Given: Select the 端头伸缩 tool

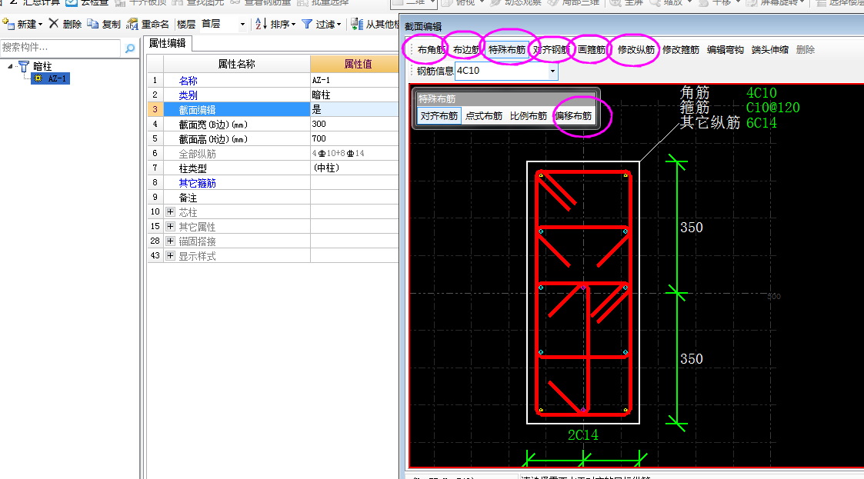Looking at the screenshot, I should (770, 49).
